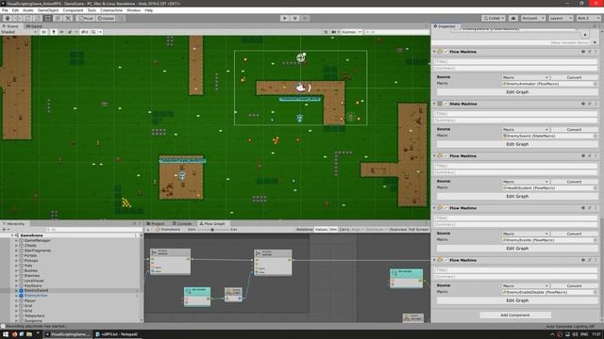Select the Move tool

(x=17, y=18)
